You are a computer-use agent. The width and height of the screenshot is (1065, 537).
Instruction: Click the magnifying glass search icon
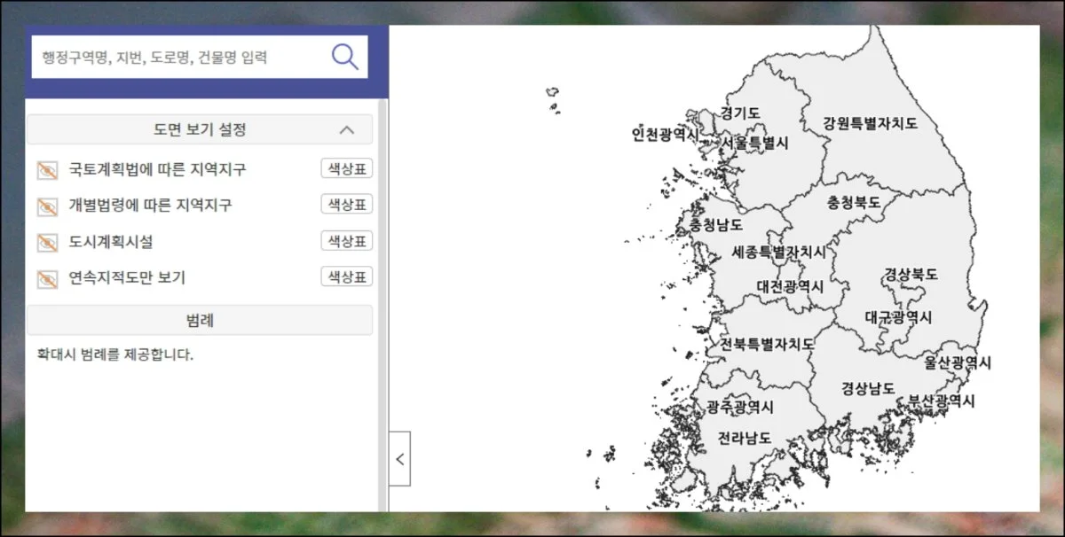(x=344, y=57)
